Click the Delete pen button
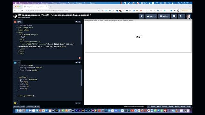Image resolution: width=205 pixels, height=115 pixels. 153,107
